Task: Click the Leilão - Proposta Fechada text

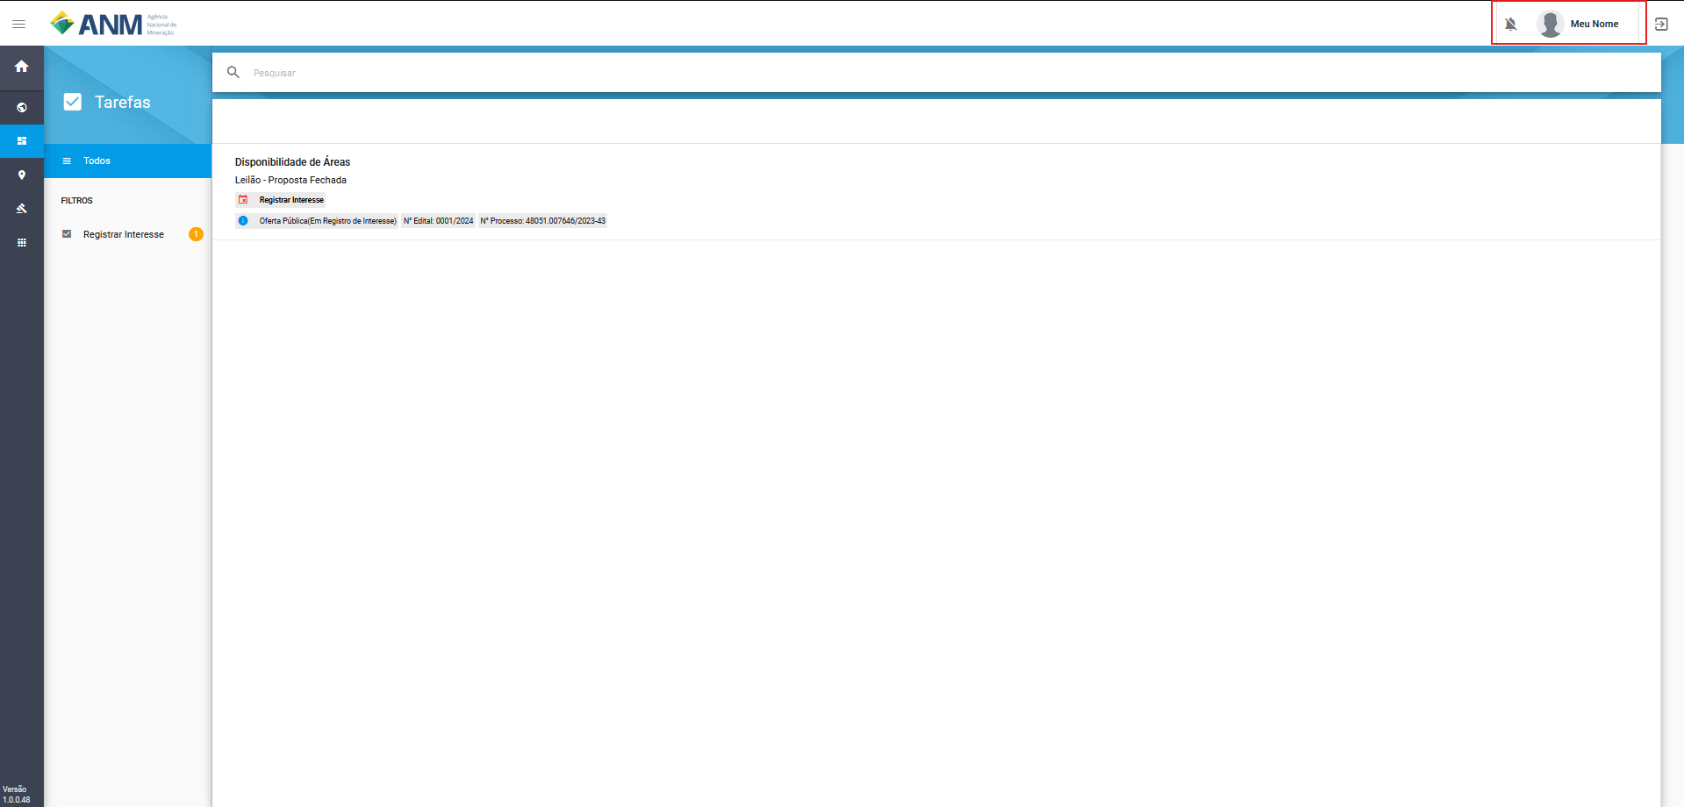Action: (x=290, y=180)
